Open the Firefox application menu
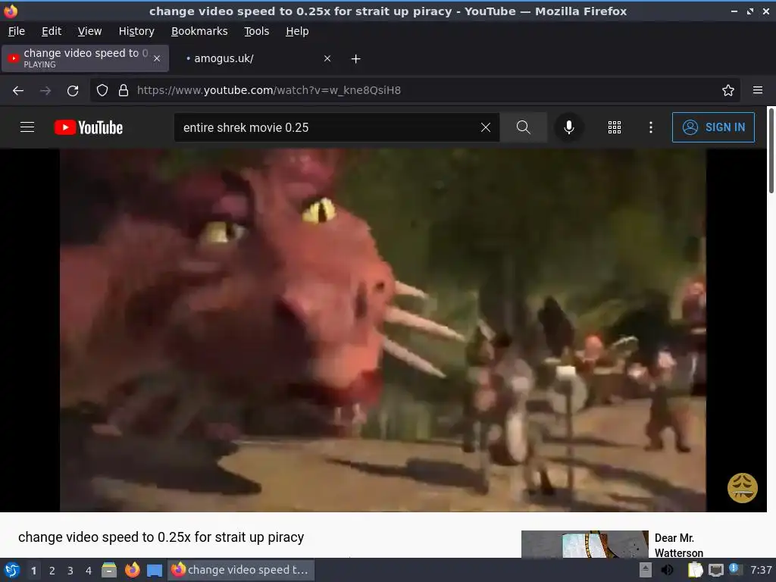The width and height of the screenshot is (776, 582). tap(758, 91)
